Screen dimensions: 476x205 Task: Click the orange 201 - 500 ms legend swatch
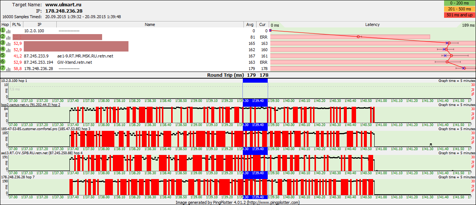(459, 9)
